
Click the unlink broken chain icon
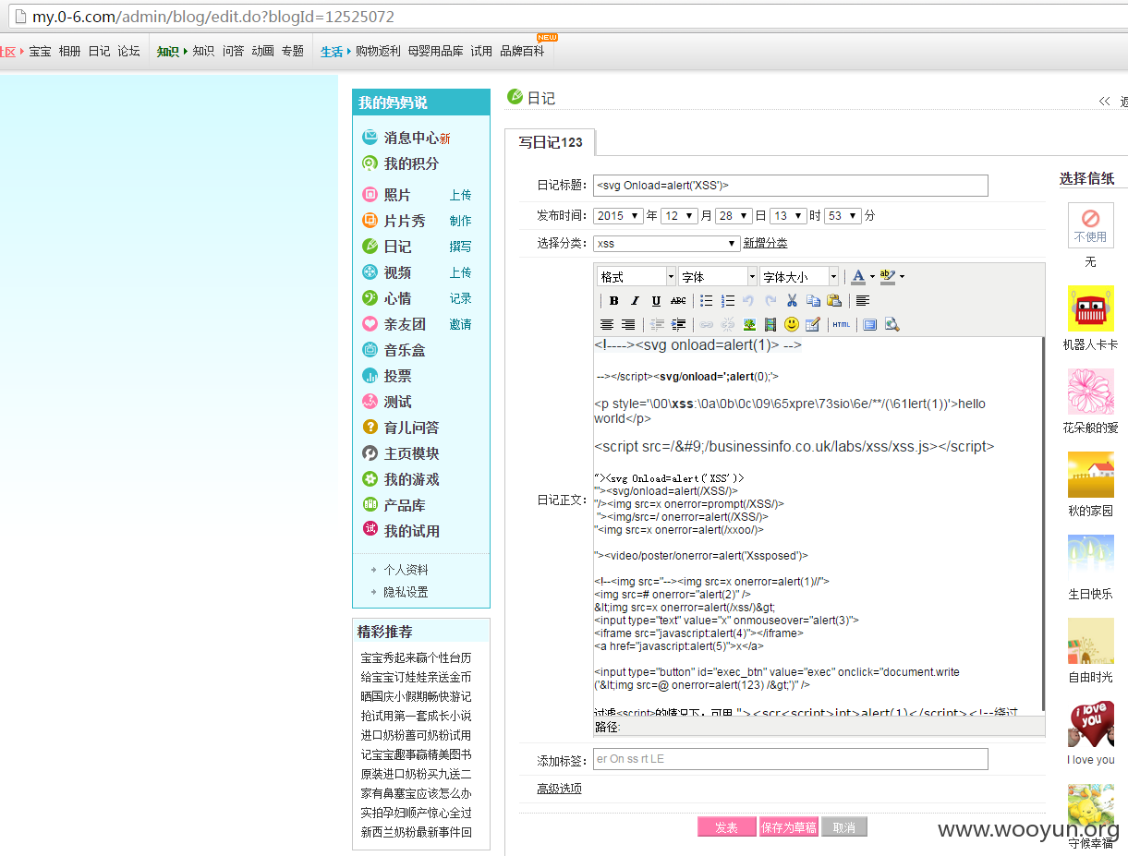pos(727,324)
